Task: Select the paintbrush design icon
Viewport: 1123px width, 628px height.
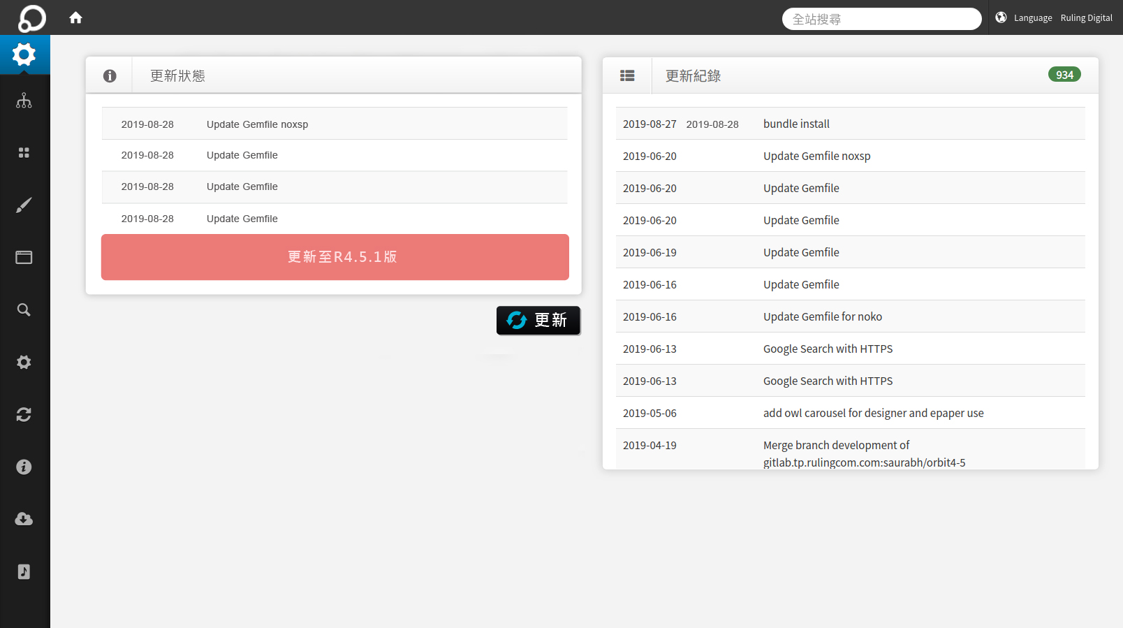Action: click(24, 205)
